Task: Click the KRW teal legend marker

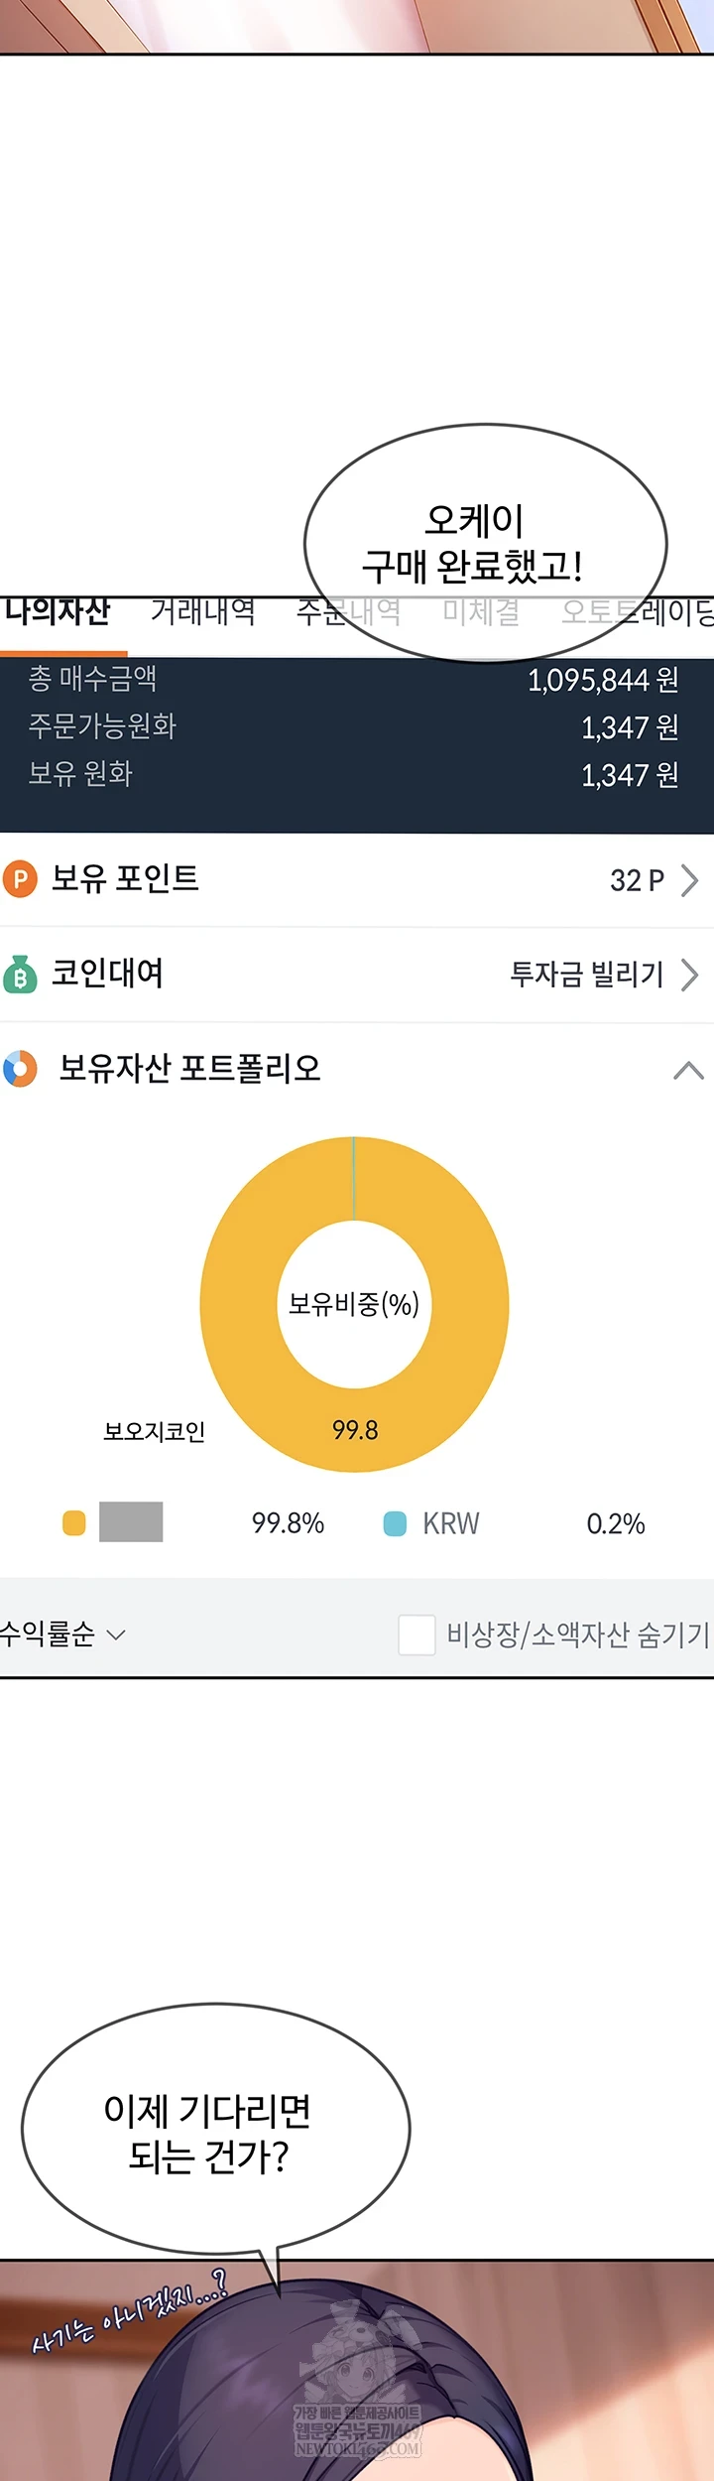Action: tap(395, 1523)
